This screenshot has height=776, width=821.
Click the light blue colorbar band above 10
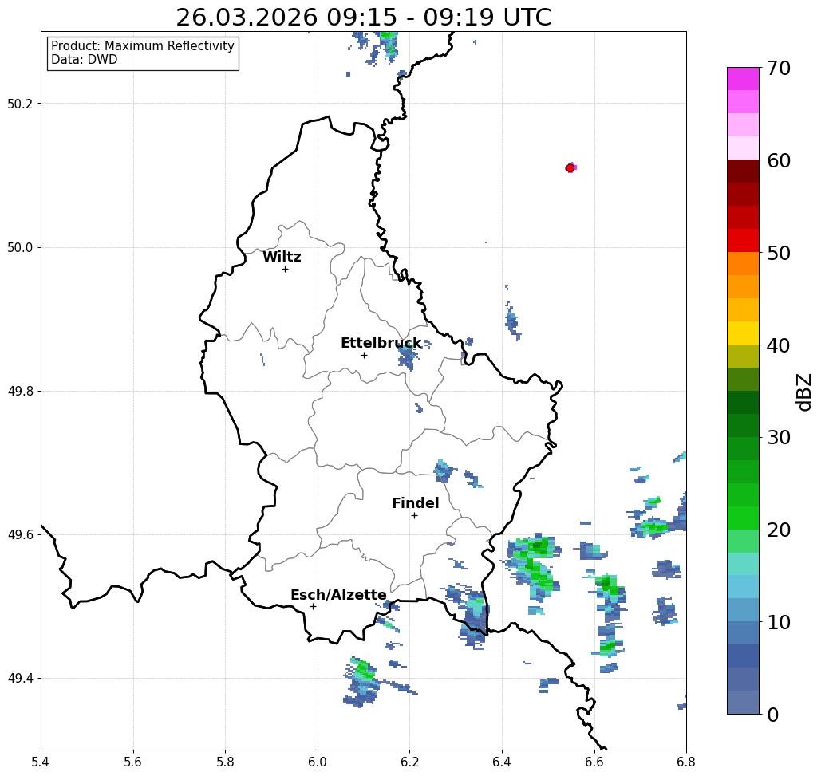pyautogui.click(x=743, y=610)
